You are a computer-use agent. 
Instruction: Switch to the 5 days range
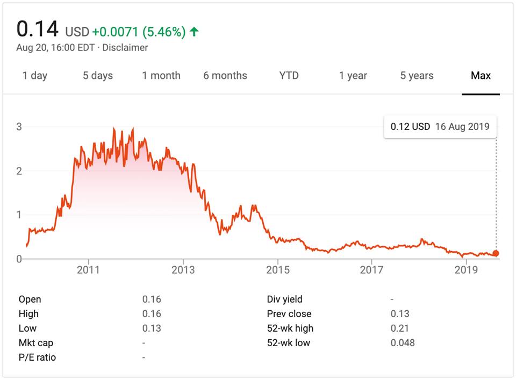(98, 76)
